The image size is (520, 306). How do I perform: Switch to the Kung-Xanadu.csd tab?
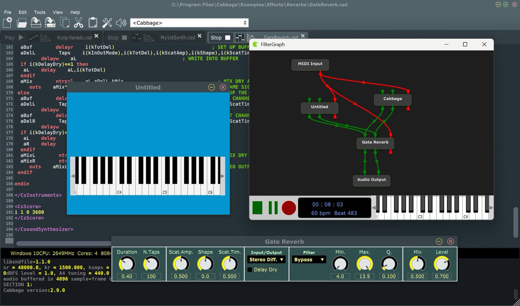pos(75,38)
